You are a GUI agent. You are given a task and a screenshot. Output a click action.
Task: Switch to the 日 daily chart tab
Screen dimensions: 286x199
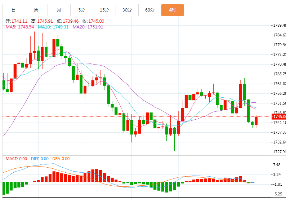pos(14,10)
